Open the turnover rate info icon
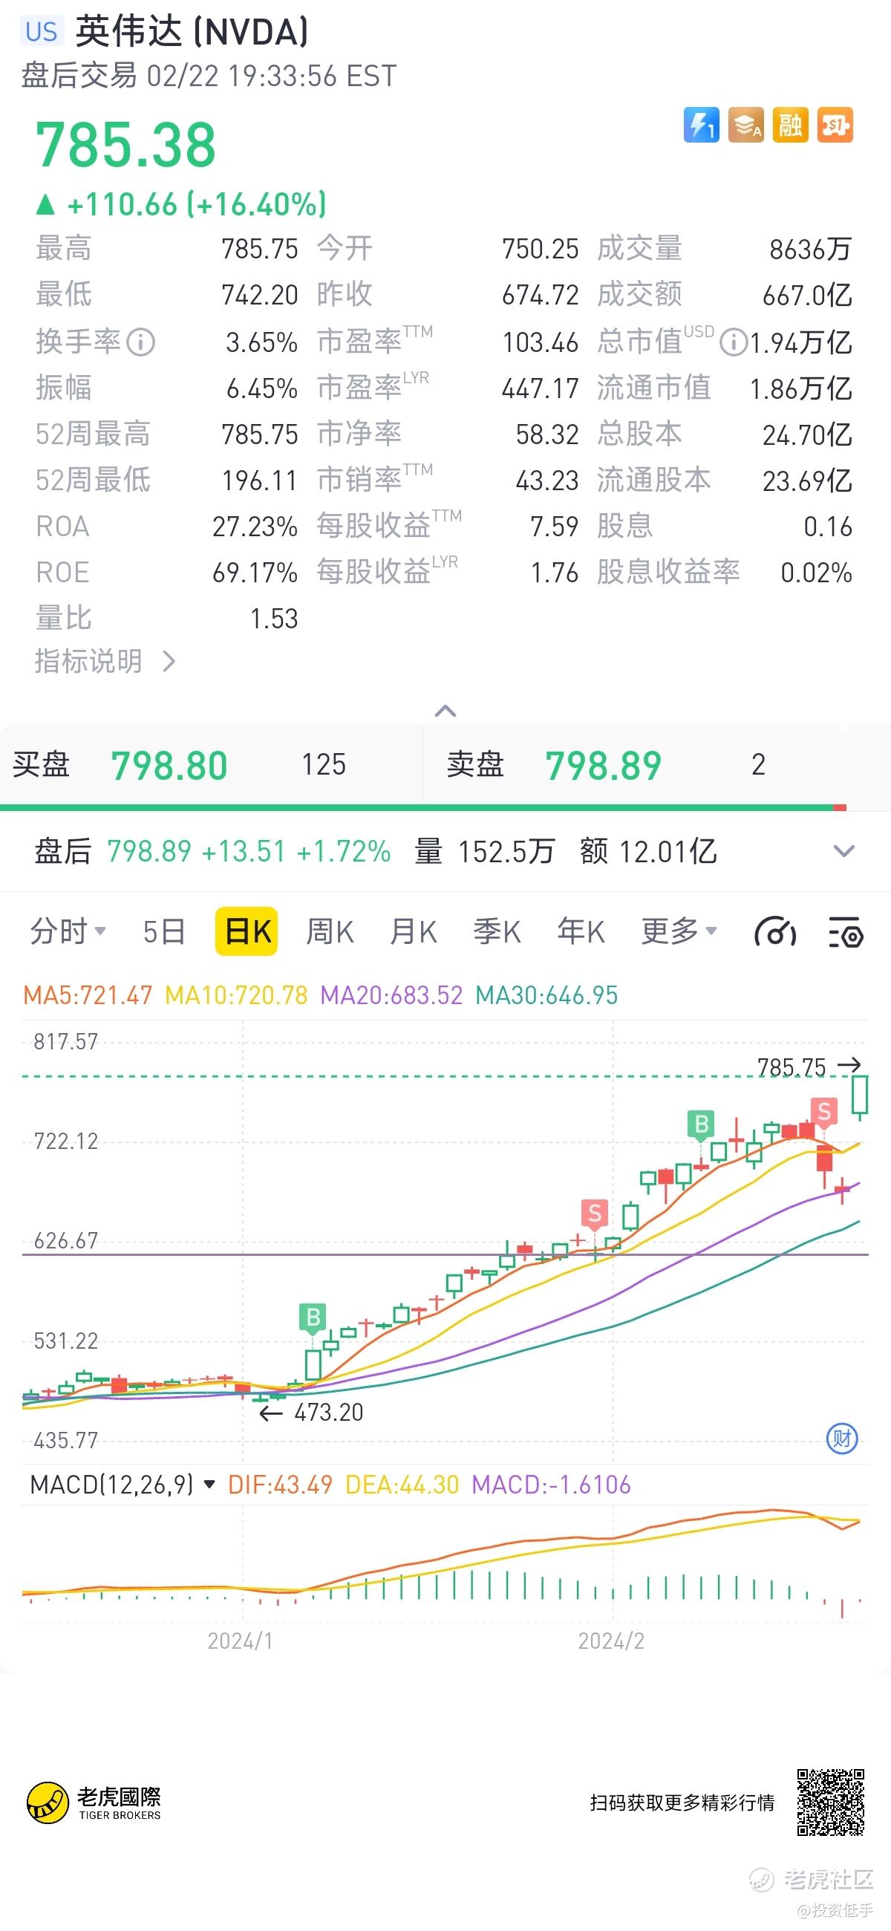891x1931 pixels. click(x=141, y=342)
